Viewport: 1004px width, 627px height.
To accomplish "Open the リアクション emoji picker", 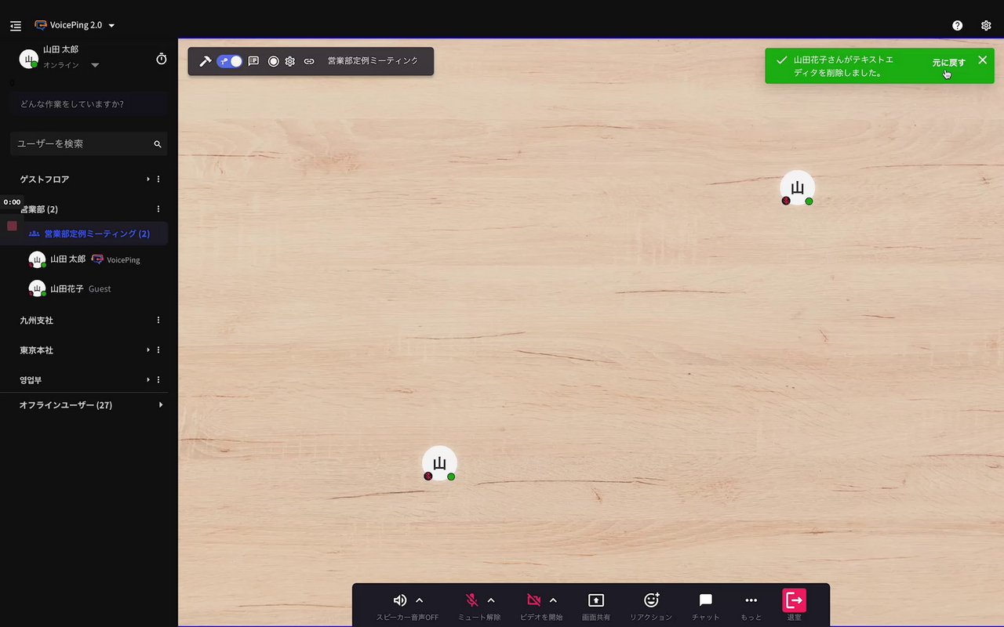I will [651, 605].
